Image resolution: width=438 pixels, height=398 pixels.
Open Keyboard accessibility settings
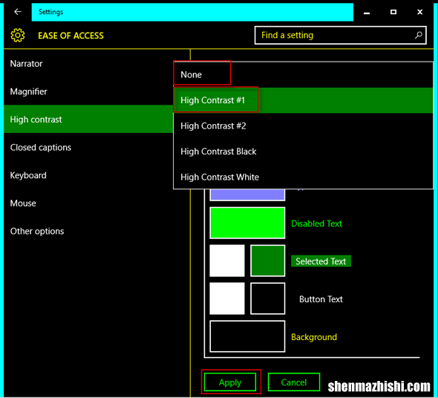click(x=88, y=175)
